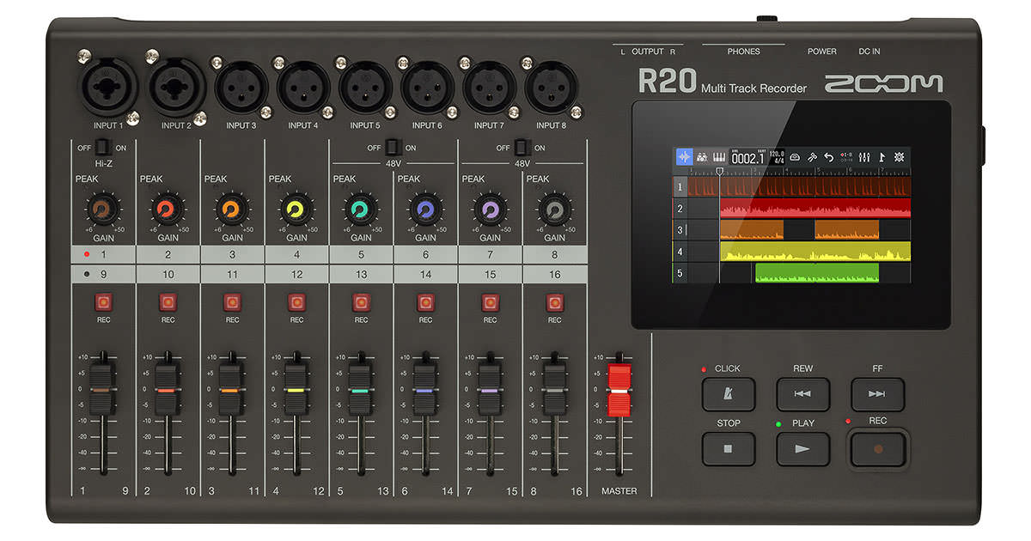
Task: Click the channel 1/9 fader cap
Action: 103,391
